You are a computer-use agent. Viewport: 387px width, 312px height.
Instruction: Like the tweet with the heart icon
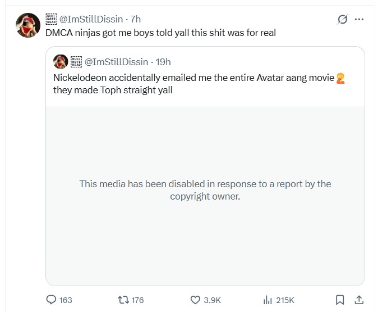[x=196, y=300]
